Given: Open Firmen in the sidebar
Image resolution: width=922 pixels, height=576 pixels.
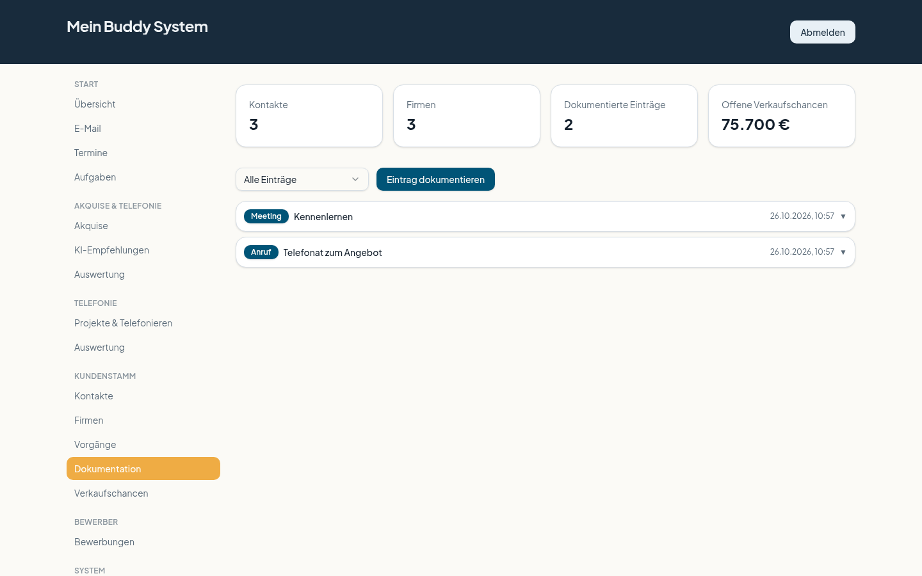Looking at the screenshot, I should point(143,420).
